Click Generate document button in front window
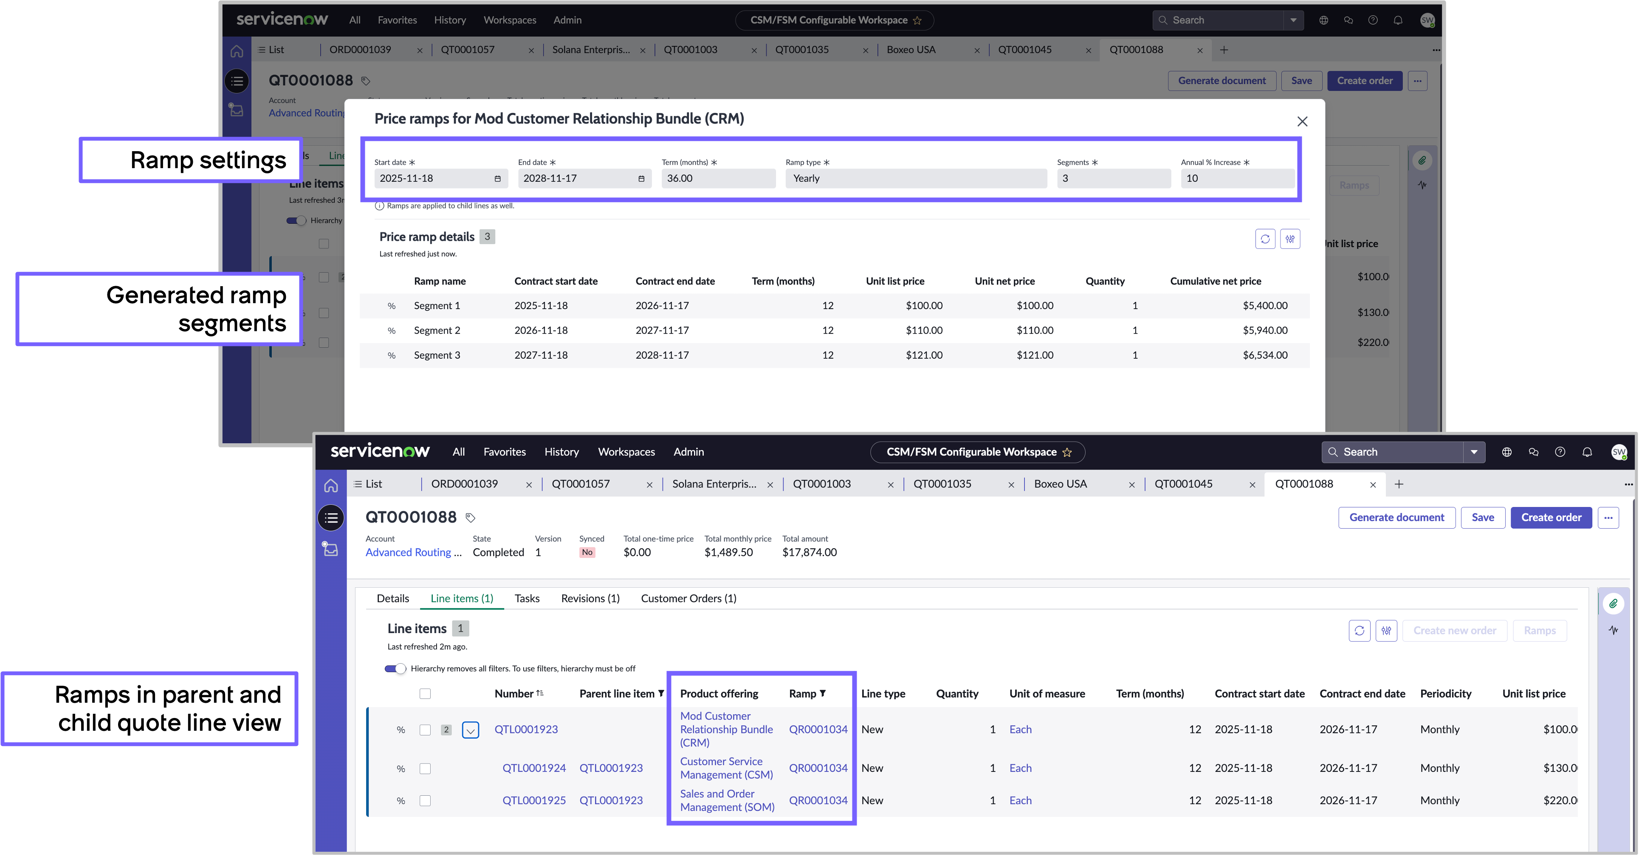This screenshot has width=1639, height=856. pos(1396,518)
